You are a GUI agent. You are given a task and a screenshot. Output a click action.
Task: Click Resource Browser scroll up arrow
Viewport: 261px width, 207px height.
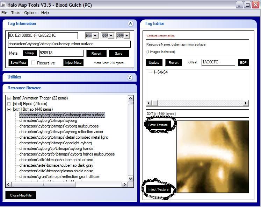(131, 98)
